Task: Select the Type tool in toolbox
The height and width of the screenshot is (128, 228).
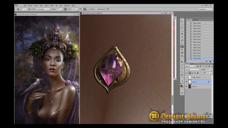Action: pyautogui.click(x=182, y=69)
